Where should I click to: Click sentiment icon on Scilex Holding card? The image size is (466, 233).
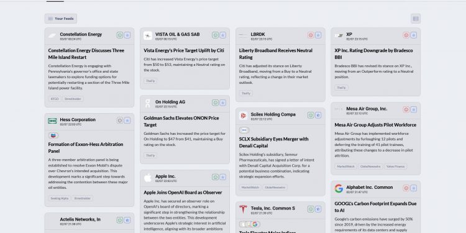tap(311, 115)
